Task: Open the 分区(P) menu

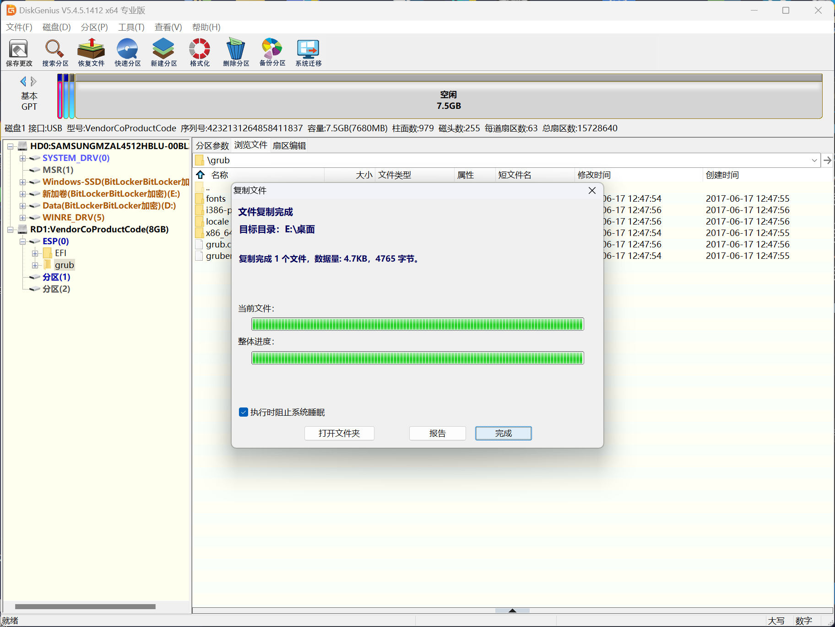Action: coord(94,27)
